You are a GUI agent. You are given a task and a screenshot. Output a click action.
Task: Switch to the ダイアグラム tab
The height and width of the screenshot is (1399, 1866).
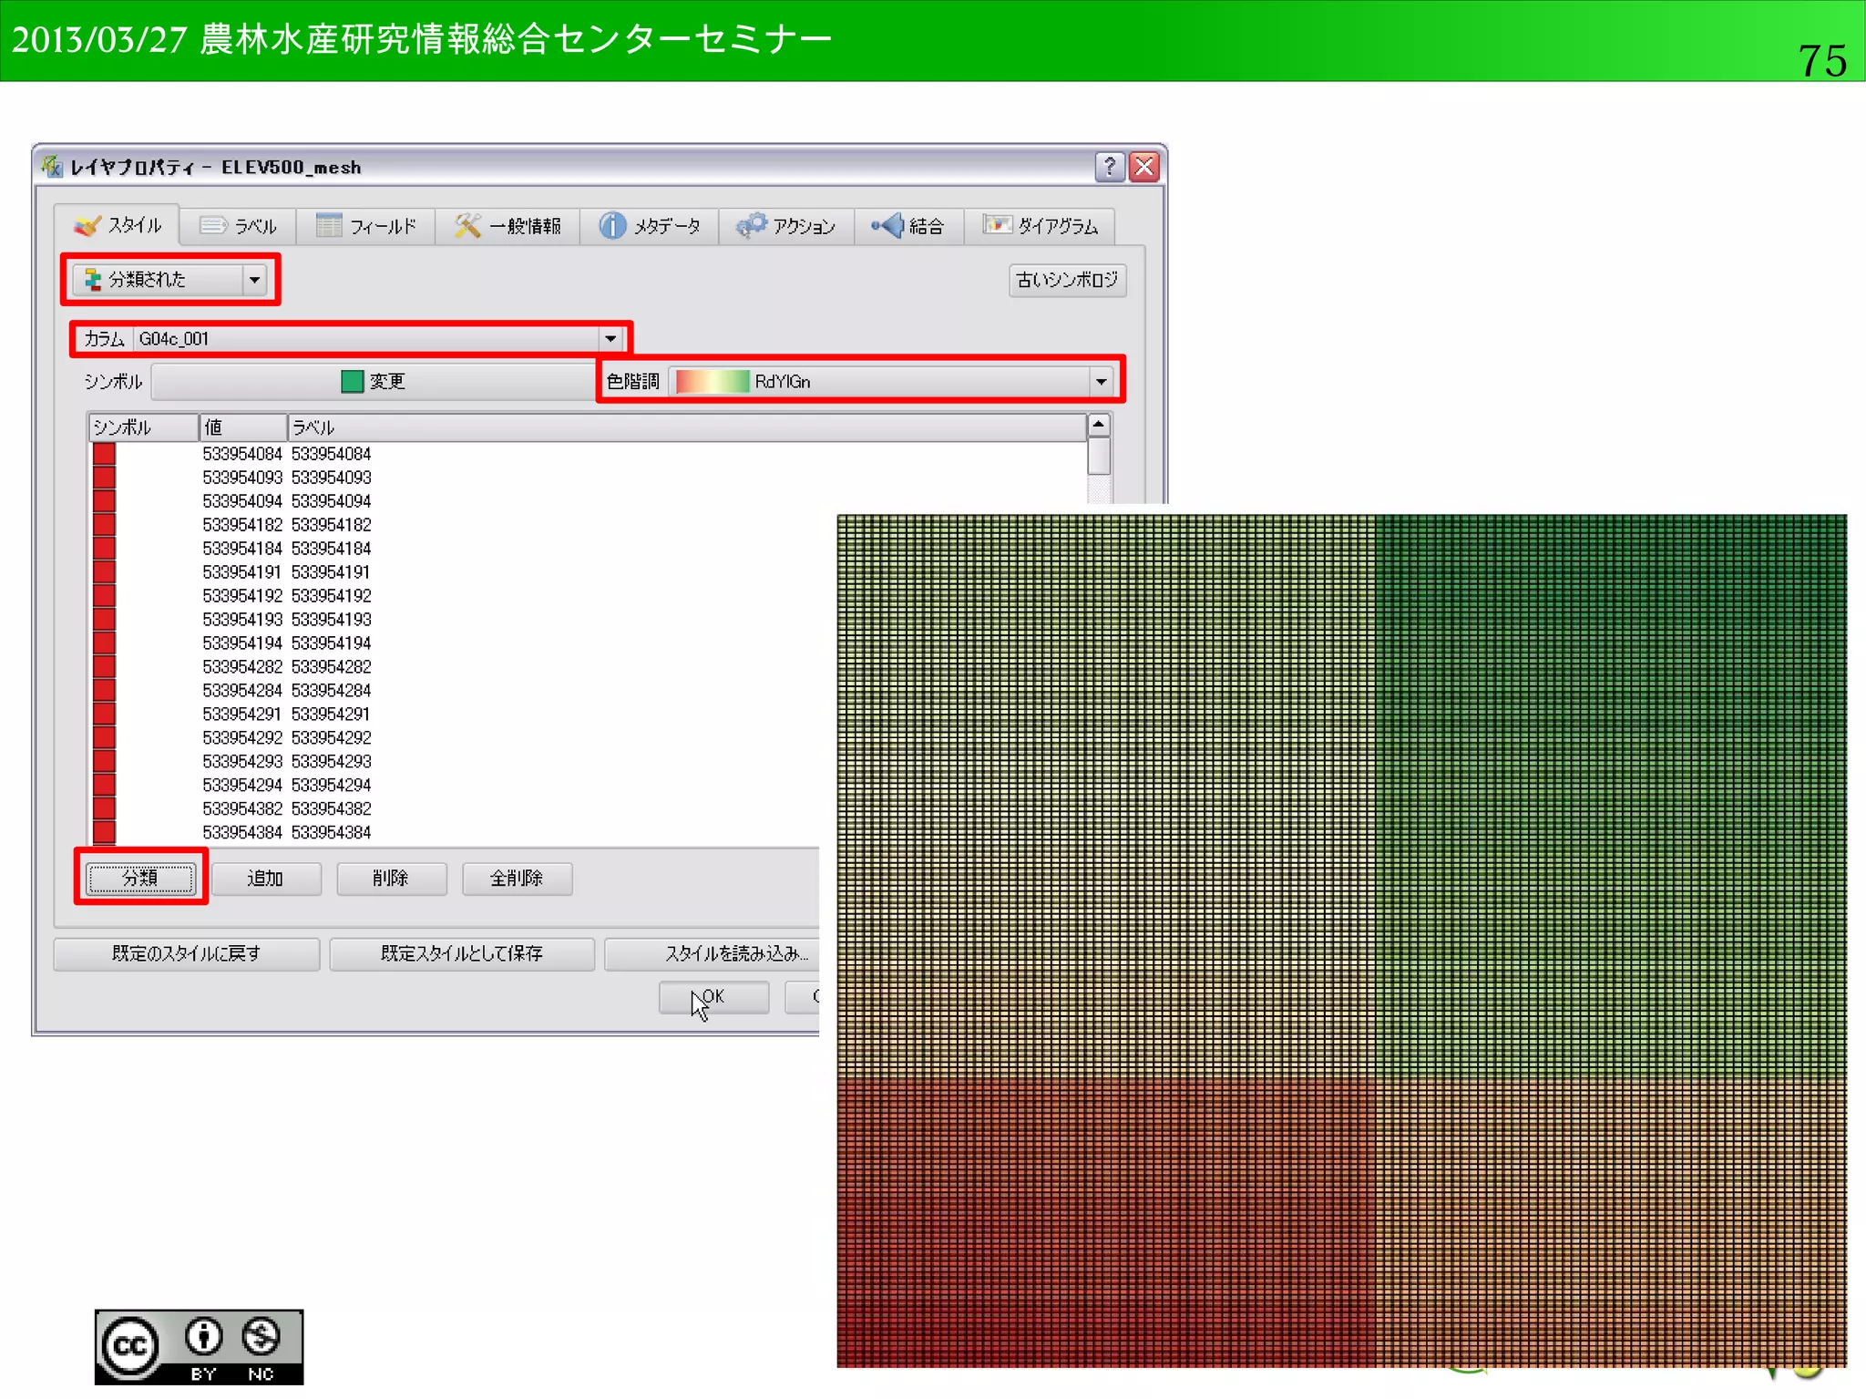[x=1040, y=226]
